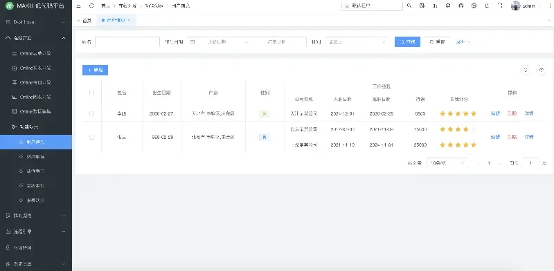Check the checkbox for row 张三
Screen dimensions: 554x271
click(92, 137)
